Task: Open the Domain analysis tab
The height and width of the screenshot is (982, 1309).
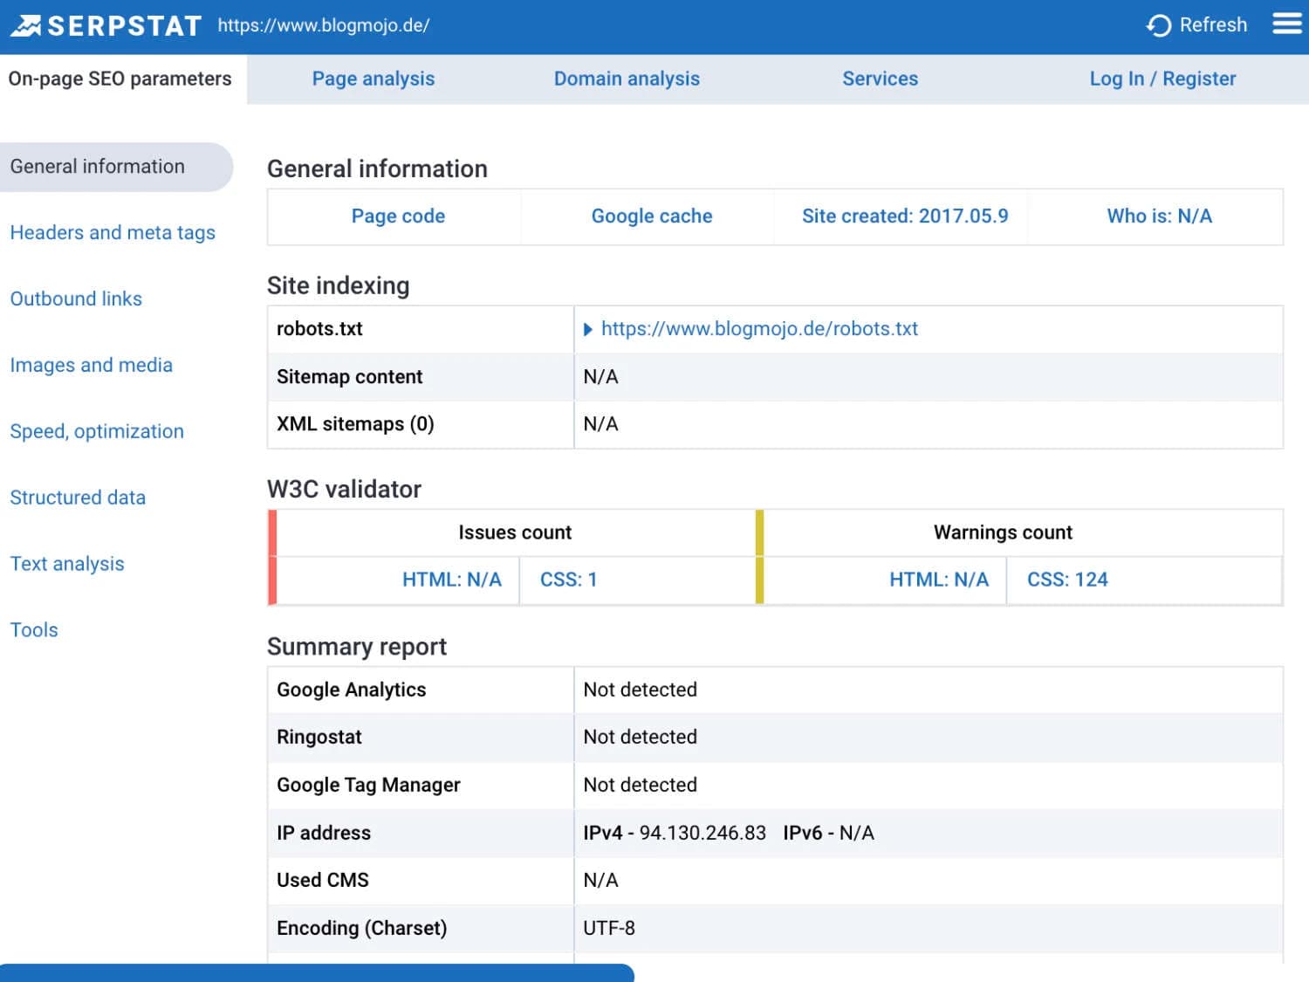Action: pos(627,79)
